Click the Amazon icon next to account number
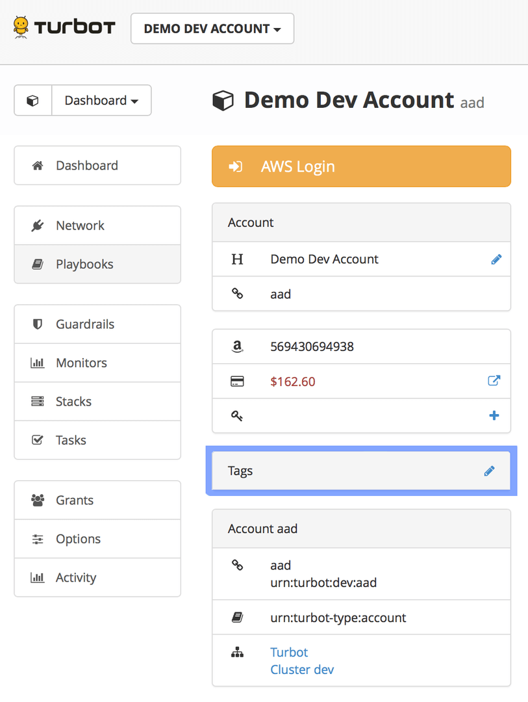528x702 pixels. (x=237, y=346)
